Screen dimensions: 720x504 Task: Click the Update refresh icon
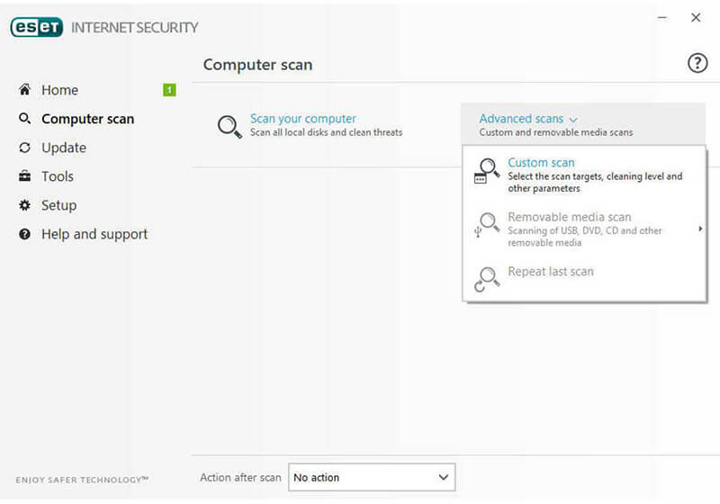click(x=25, y=148)
